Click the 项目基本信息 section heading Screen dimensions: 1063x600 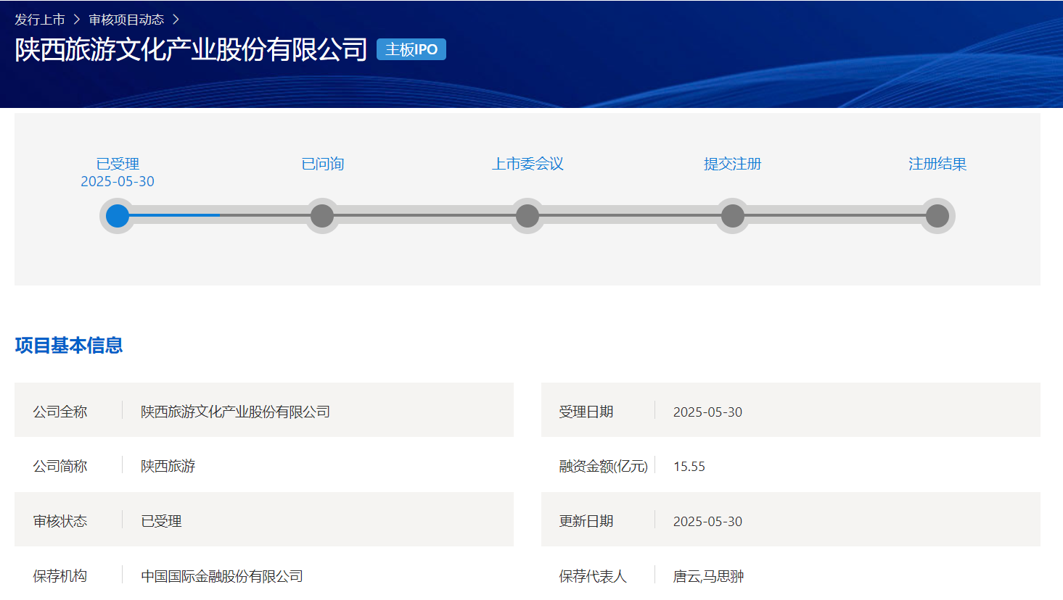(x=69, y=345)
